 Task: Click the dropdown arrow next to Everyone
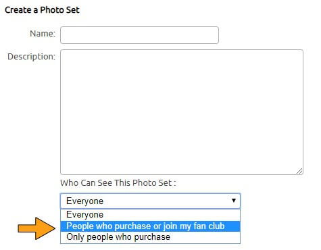pos(234,201)
